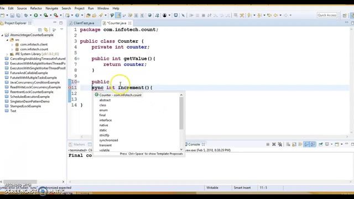Open the Back history dropdown arrow
This screenshot has width=354, height=199.
click(280, 15)
